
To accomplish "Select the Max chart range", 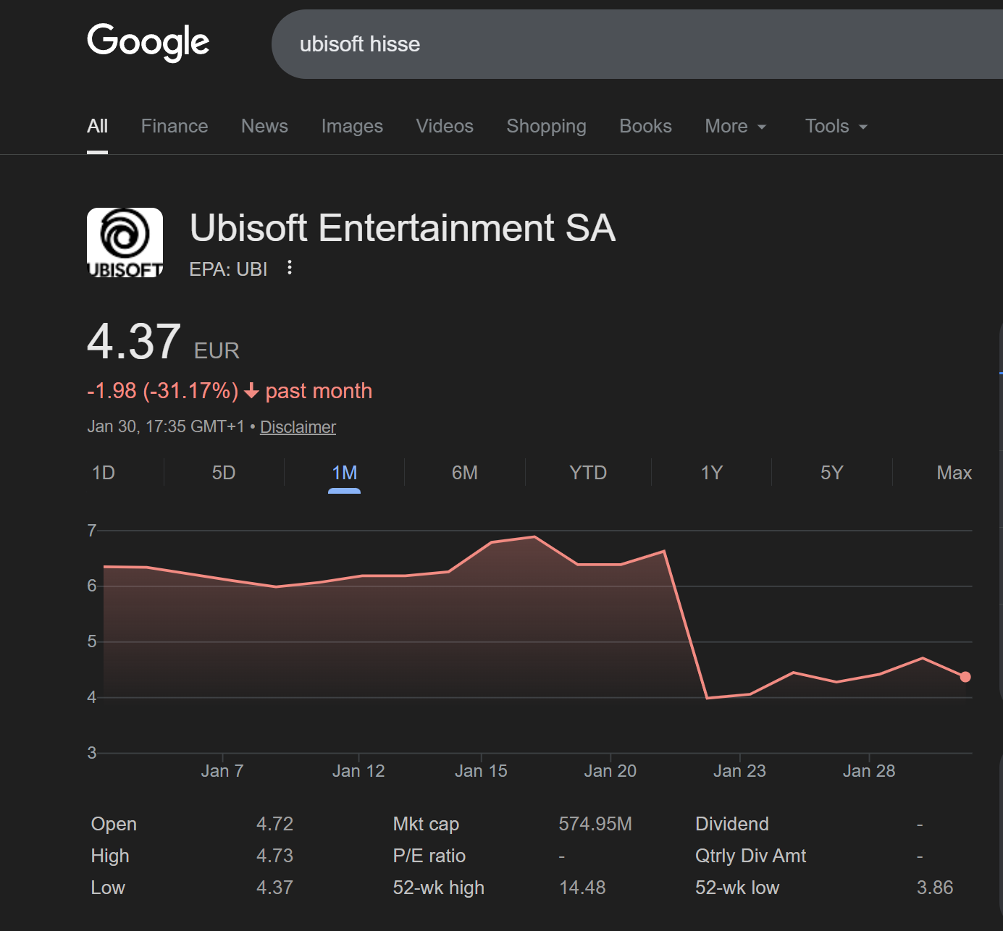I will [x=954, y=473].
